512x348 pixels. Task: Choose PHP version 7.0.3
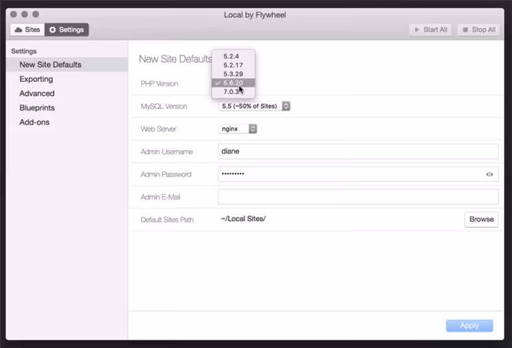pyautogui.click(x=233, y=91)
